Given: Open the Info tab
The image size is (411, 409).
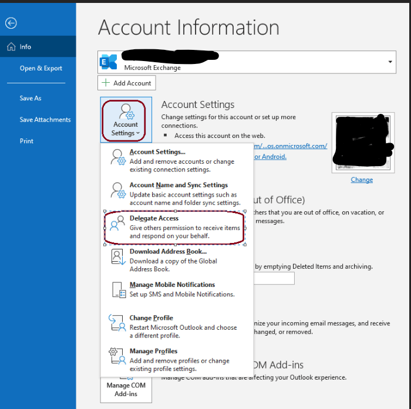Looking at the screenshot, I should (38, 46).
